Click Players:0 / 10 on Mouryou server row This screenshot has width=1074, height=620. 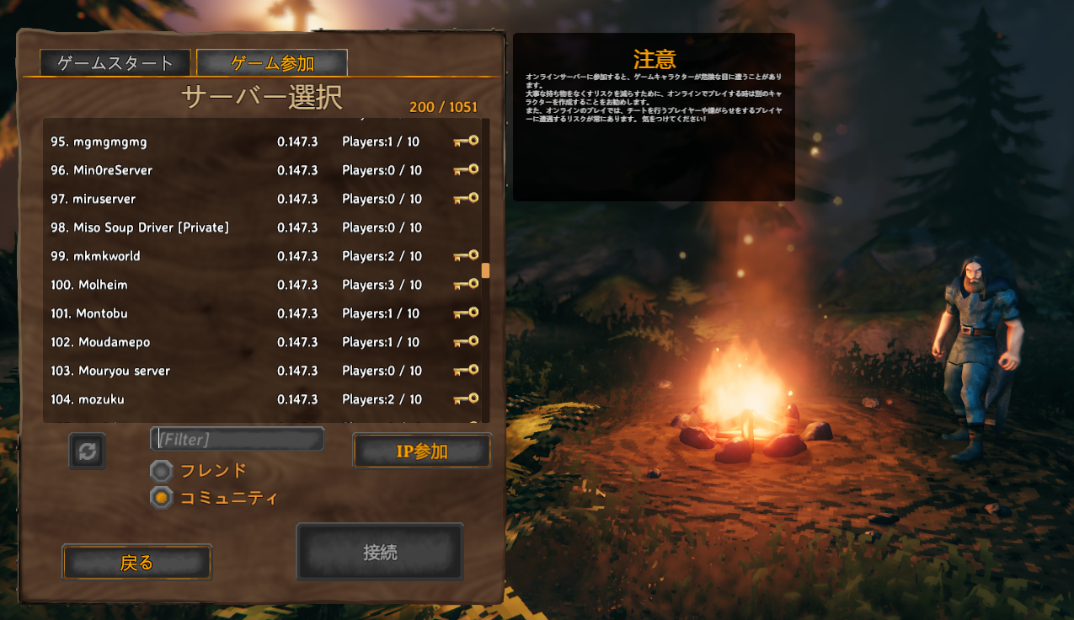(382, 371)
